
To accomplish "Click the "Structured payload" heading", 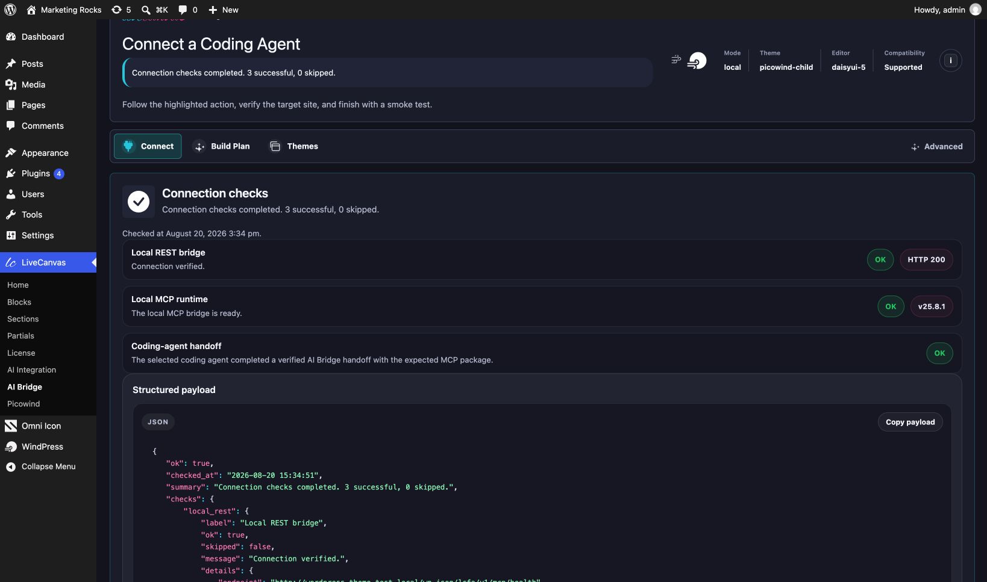I will click(174, 390).
